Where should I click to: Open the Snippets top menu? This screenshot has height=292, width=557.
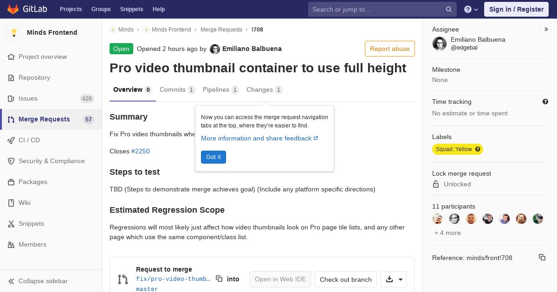click(131, 9)
